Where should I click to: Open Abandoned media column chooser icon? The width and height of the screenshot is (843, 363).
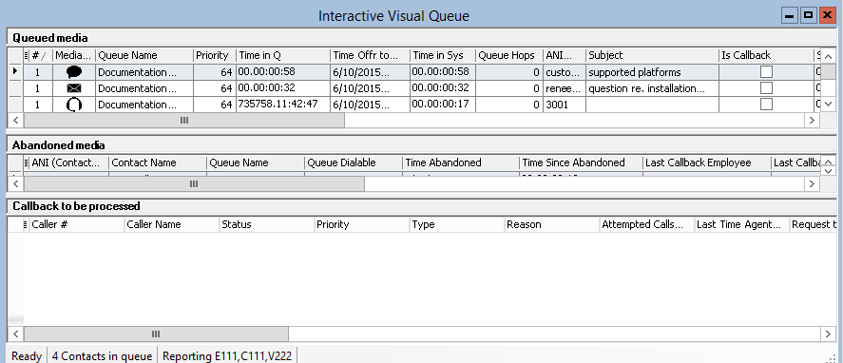[x=27, y=162]
